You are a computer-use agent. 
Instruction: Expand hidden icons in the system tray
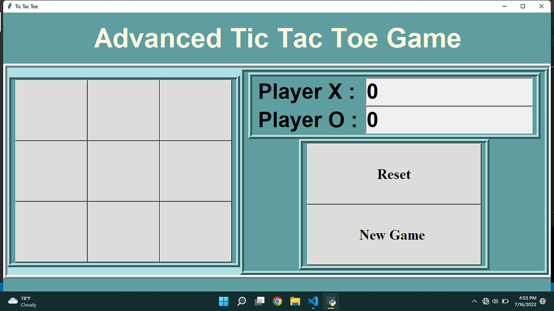click(x=475, y=301)
